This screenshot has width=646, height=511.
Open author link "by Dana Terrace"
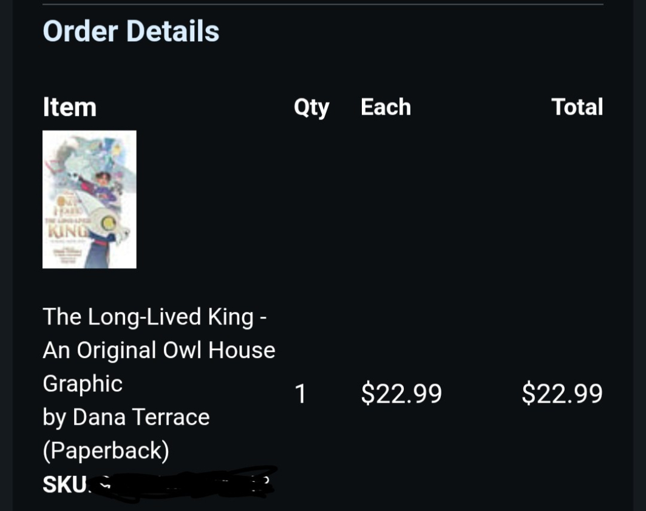(126, 417)
